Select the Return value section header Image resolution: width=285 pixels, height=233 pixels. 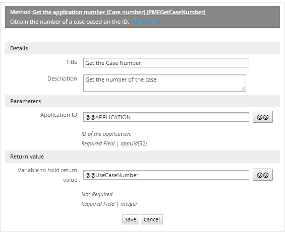[x=142, y=157]
